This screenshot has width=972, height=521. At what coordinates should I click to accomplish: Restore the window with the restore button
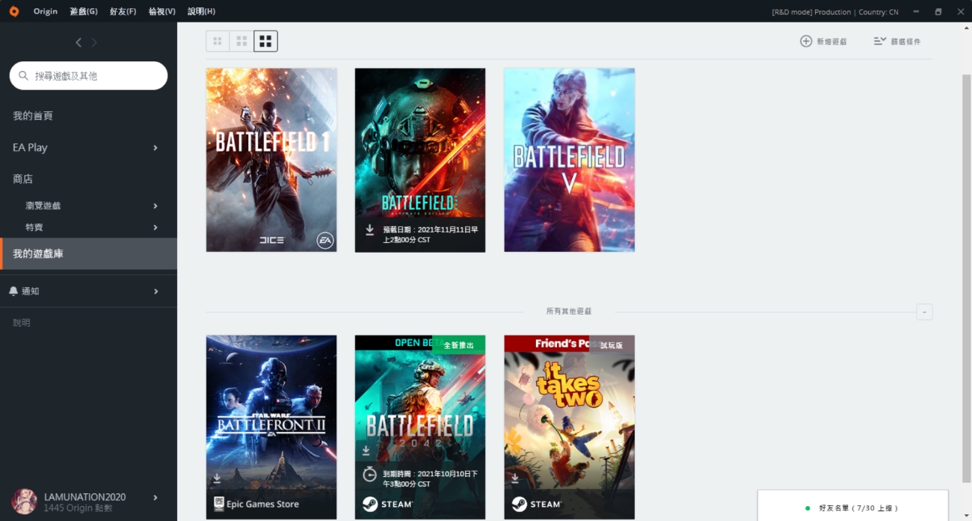[938, 11]
